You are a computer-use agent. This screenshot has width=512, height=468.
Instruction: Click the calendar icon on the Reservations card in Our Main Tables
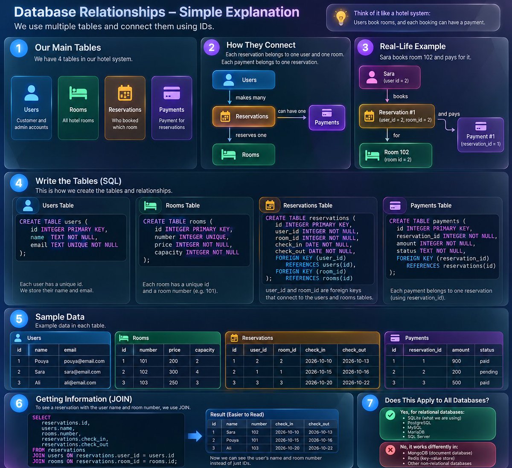coord(125,93)
